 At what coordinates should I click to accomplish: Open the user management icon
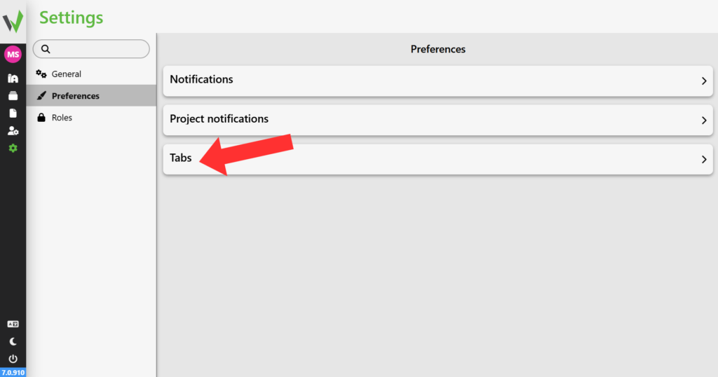[13, 131]
